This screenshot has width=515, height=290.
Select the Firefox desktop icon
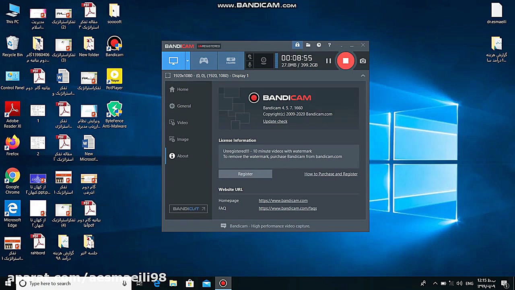(x=12, y=145)
